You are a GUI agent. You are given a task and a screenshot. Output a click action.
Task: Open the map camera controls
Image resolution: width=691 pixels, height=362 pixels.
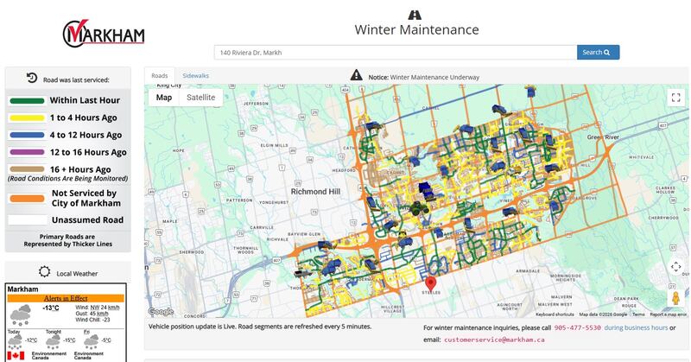pos(675,267)
